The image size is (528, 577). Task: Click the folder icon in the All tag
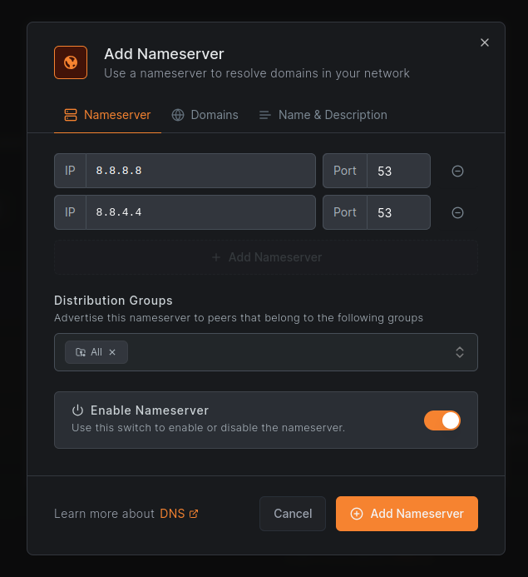(x=81, y=352)
